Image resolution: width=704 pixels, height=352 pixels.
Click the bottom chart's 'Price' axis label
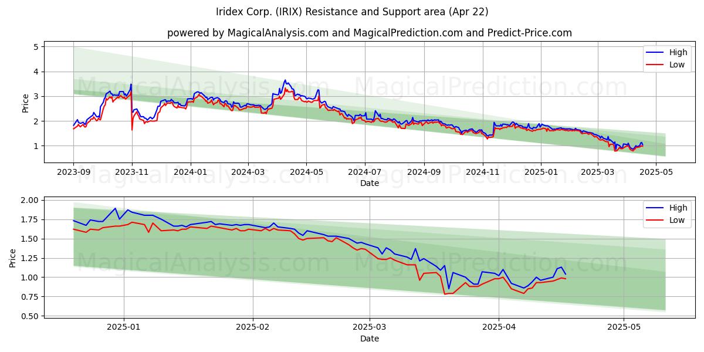click(13, 258)
